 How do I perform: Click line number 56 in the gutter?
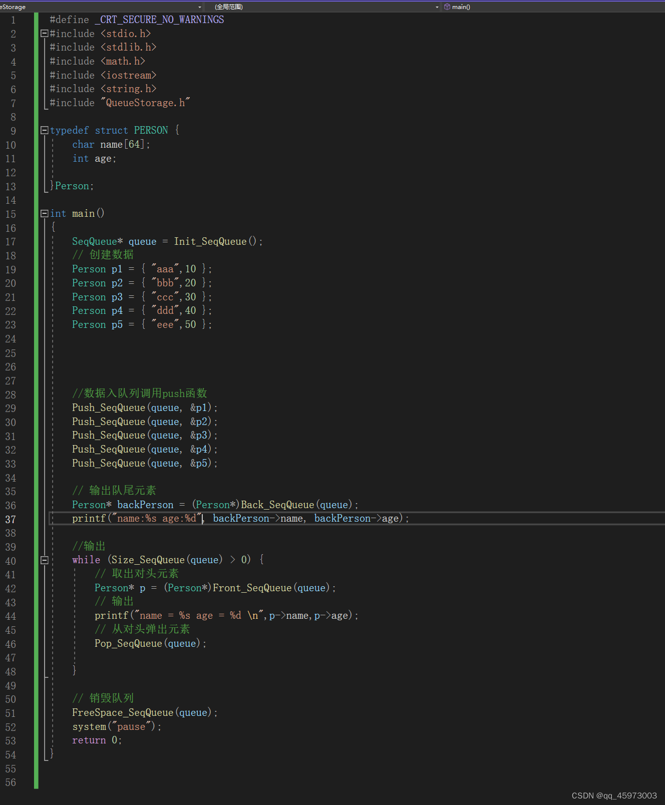(x=11, y=782)
